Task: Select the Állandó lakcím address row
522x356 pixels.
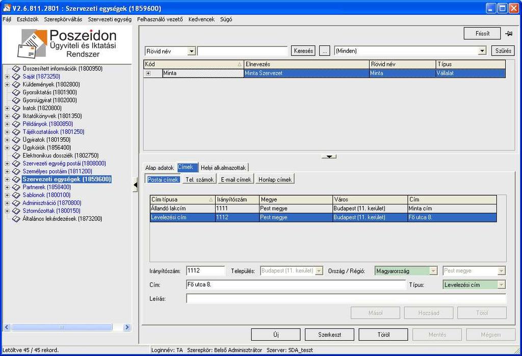Action: coord(323,209)
